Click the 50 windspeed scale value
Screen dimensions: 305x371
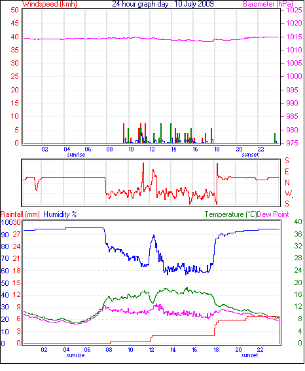tap(14, 10)
